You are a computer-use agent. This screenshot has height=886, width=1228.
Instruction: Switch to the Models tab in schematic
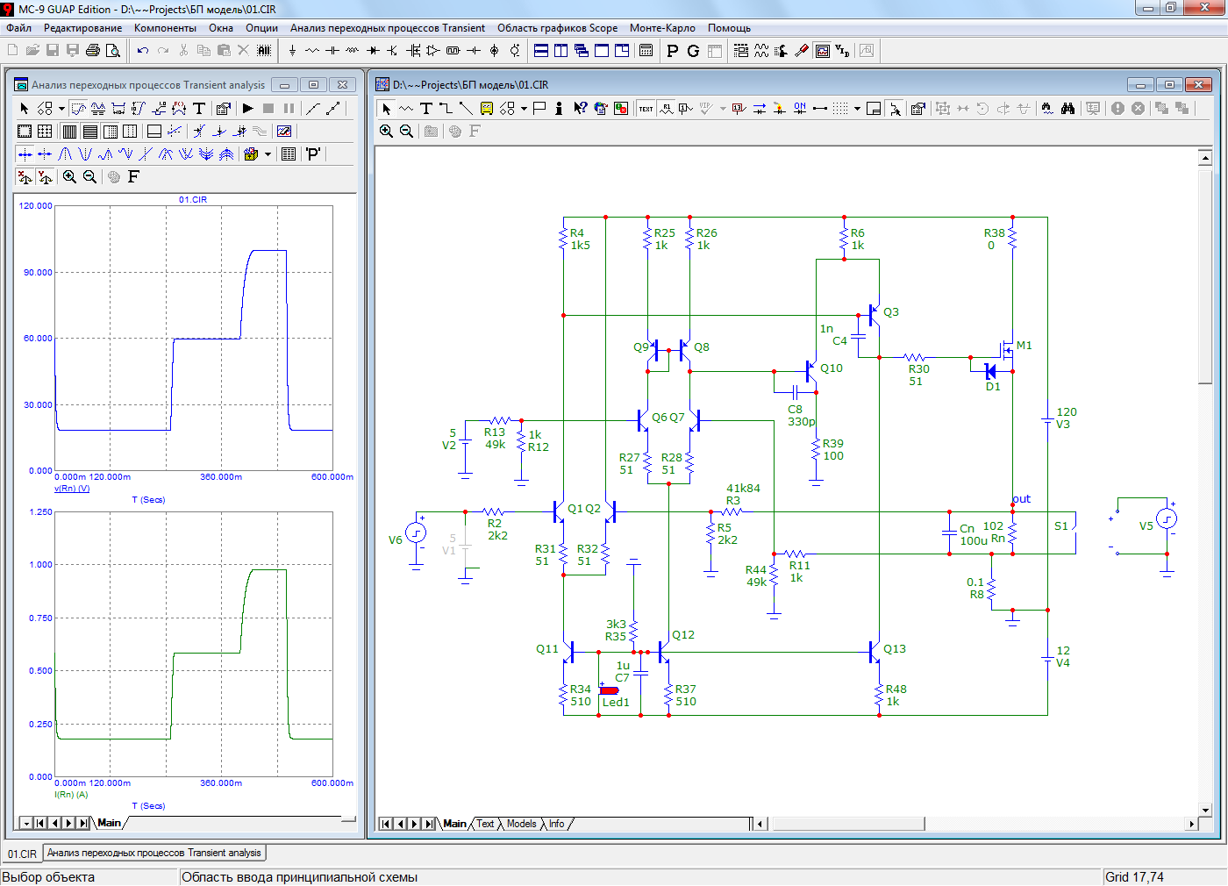[x=521, y=824]
